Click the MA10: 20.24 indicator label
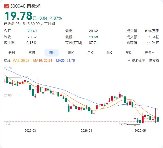 click(43, 60)
